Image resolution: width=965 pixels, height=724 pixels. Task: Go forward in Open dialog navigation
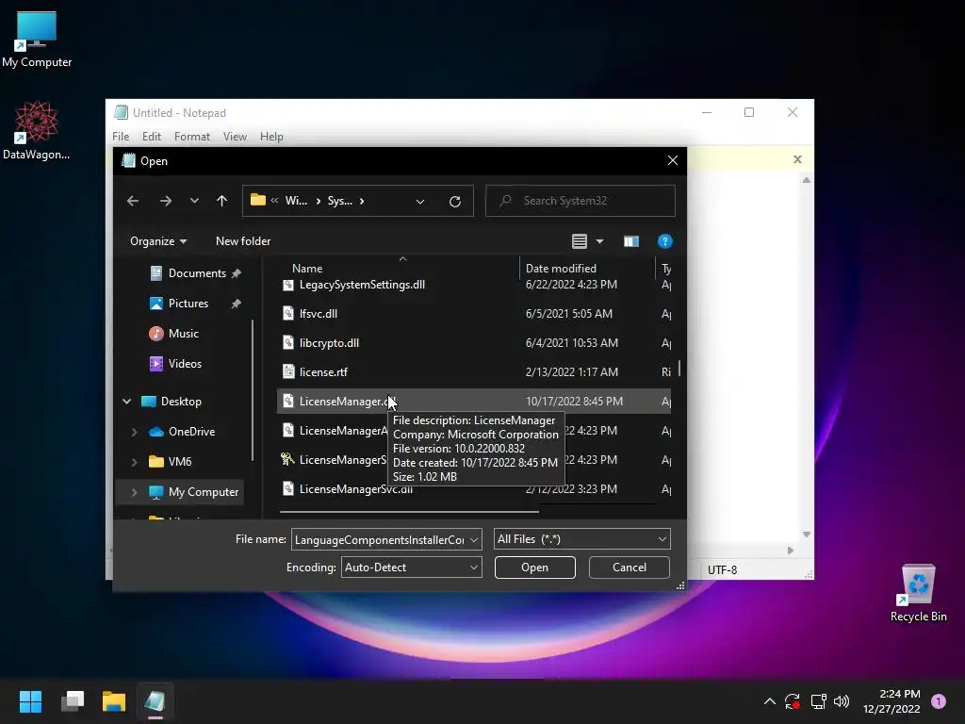pos(166,201)
